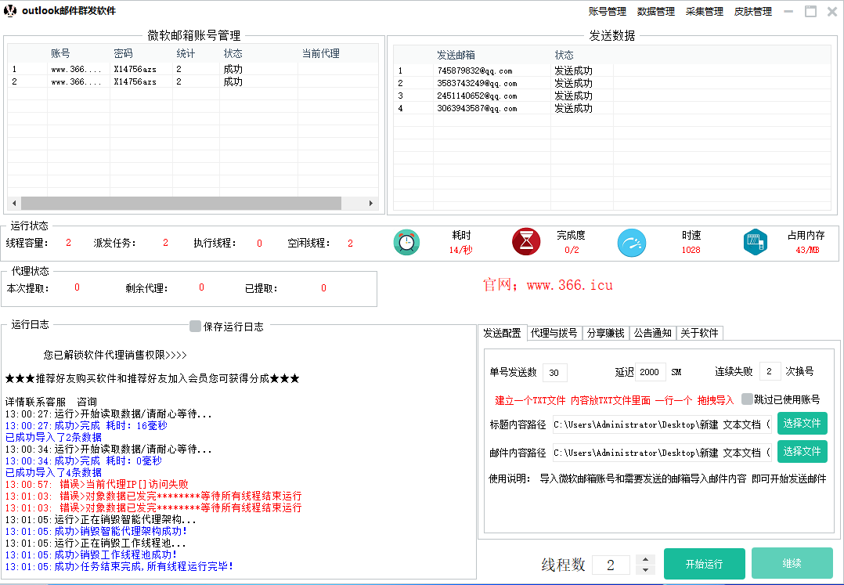Switch to the 代理与拨号 tab
Screen dimensions: 844x585
pyautogui.click(x=554, y=333)
